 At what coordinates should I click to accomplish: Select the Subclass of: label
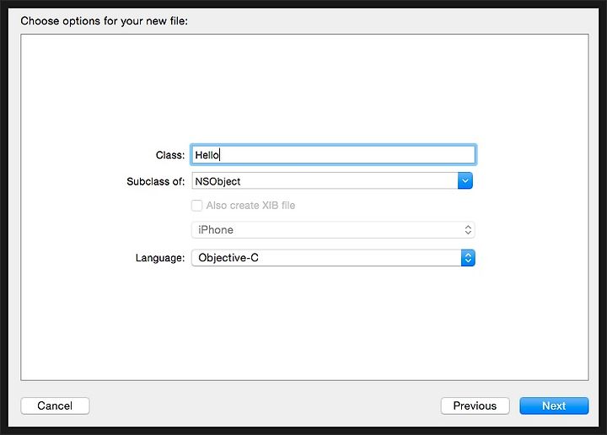coord(156,181)
